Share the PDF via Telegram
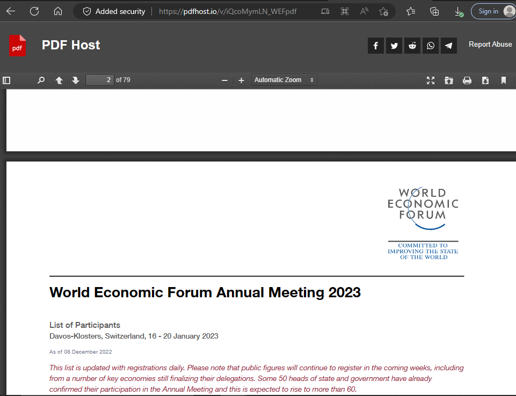 click(x=449, y=46)
